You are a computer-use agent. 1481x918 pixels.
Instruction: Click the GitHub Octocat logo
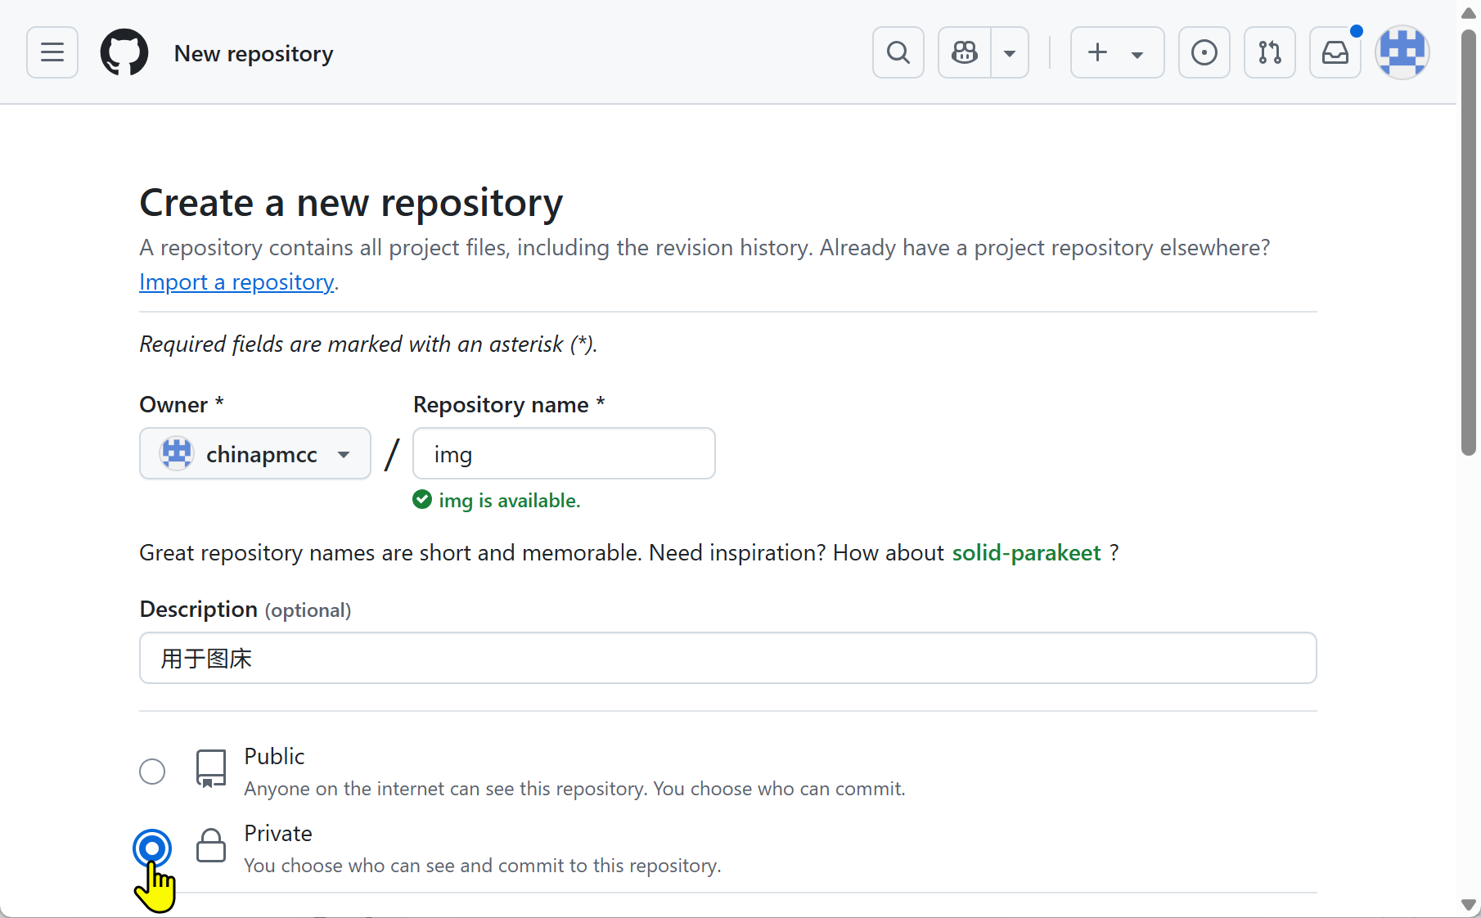pos(124,53)
